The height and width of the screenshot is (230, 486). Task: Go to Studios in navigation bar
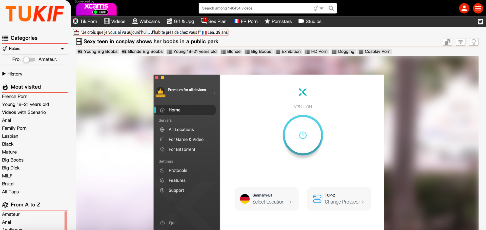pyautogui.click(x=310, y=22)
